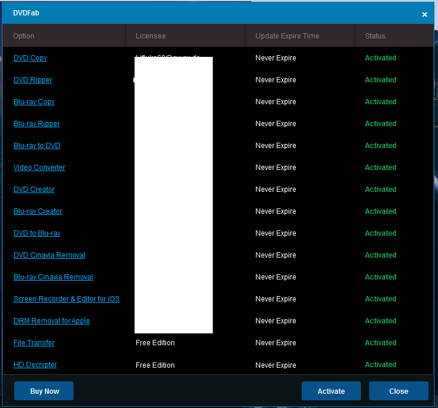Close the DVDFab dialog with X icon
Screen dimensions: 438x408
coord(424,15)
